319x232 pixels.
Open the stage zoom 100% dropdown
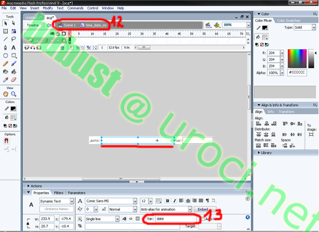[x=248, y=25]
